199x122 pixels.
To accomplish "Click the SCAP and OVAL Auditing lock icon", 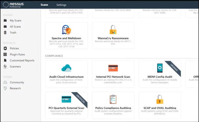I will click(160, 99).
